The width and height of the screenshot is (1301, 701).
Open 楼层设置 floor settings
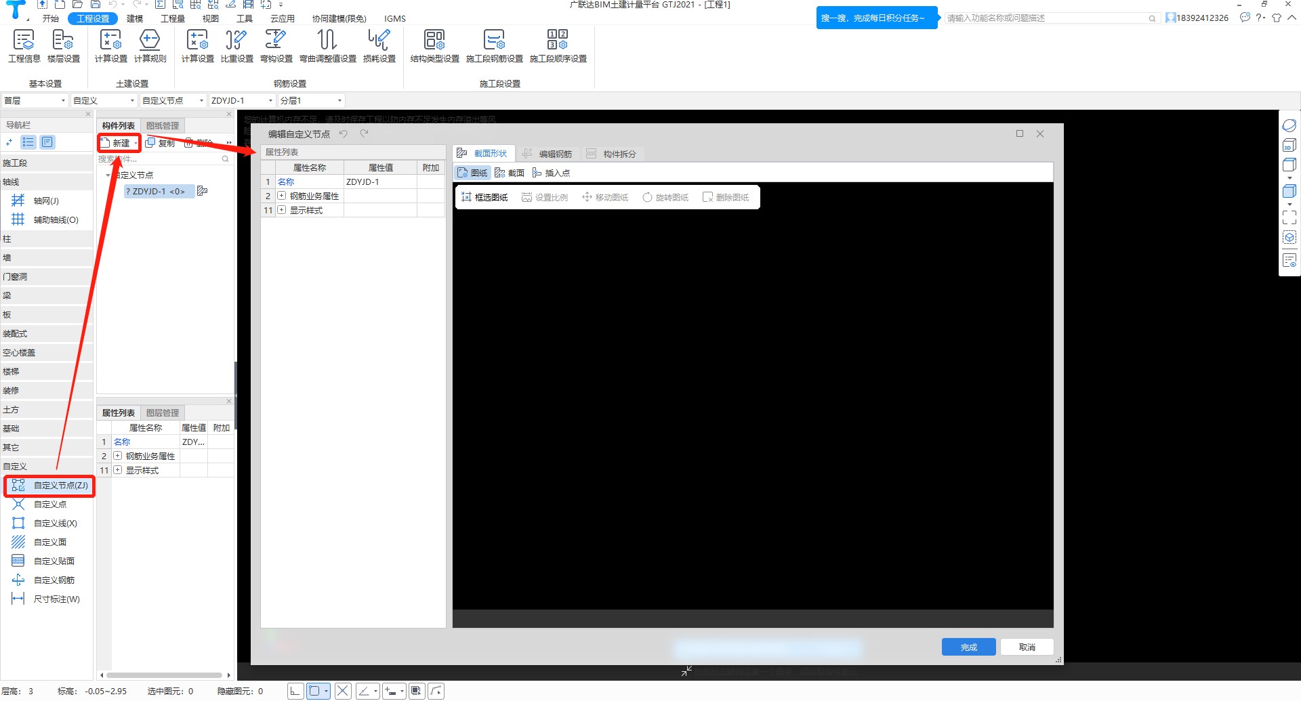64,46
